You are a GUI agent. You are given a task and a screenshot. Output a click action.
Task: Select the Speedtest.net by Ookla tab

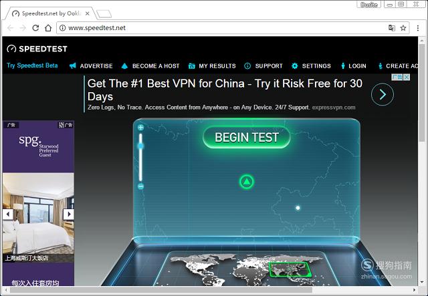tap(51, 13)
